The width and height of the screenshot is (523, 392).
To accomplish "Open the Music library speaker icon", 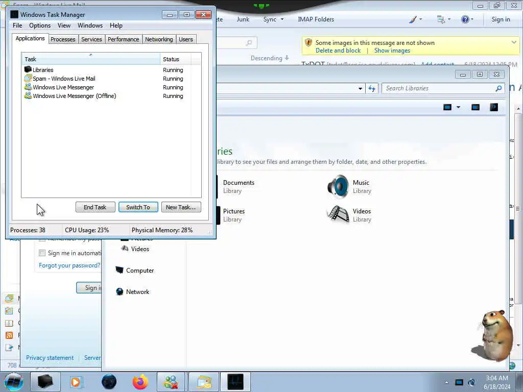I will pos(338,186).
